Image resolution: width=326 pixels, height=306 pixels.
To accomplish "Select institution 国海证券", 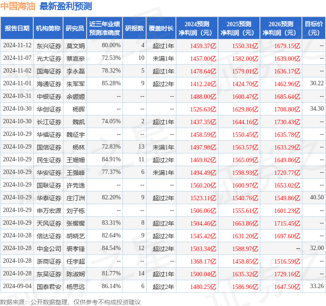I will pyautogui.click(x=49, y=71).
